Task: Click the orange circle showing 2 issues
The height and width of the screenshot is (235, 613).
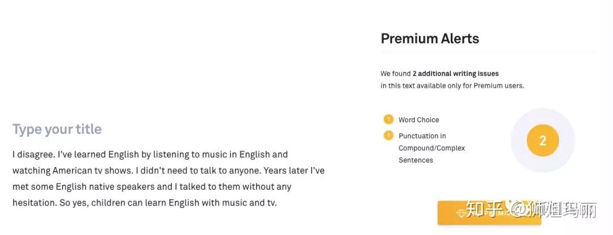Action: 543,141
